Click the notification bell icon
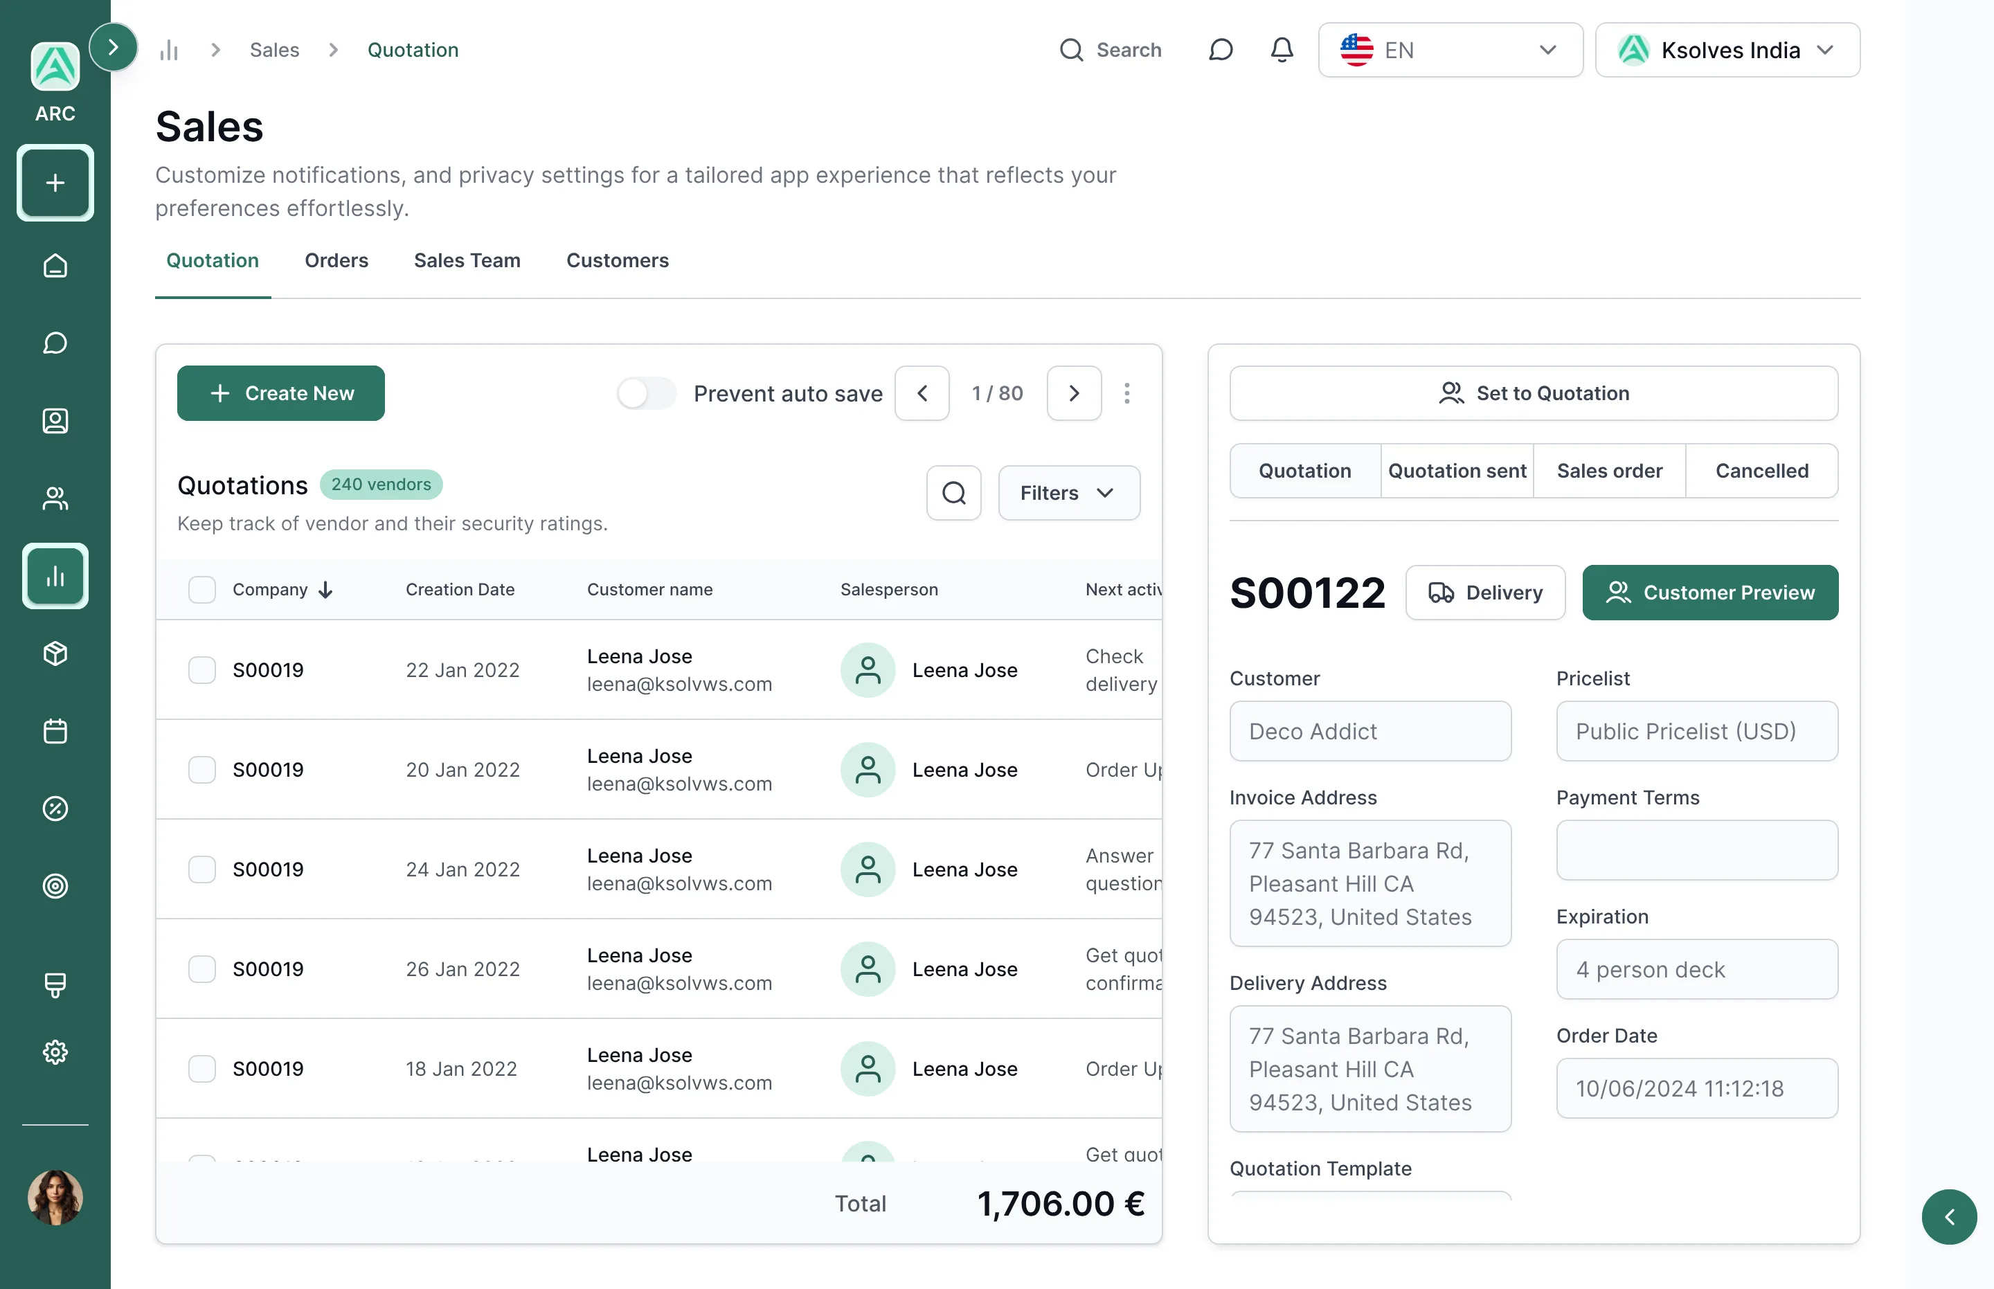The width and height of the screenshot is (1994, 1289). (x=1282, y=51)
